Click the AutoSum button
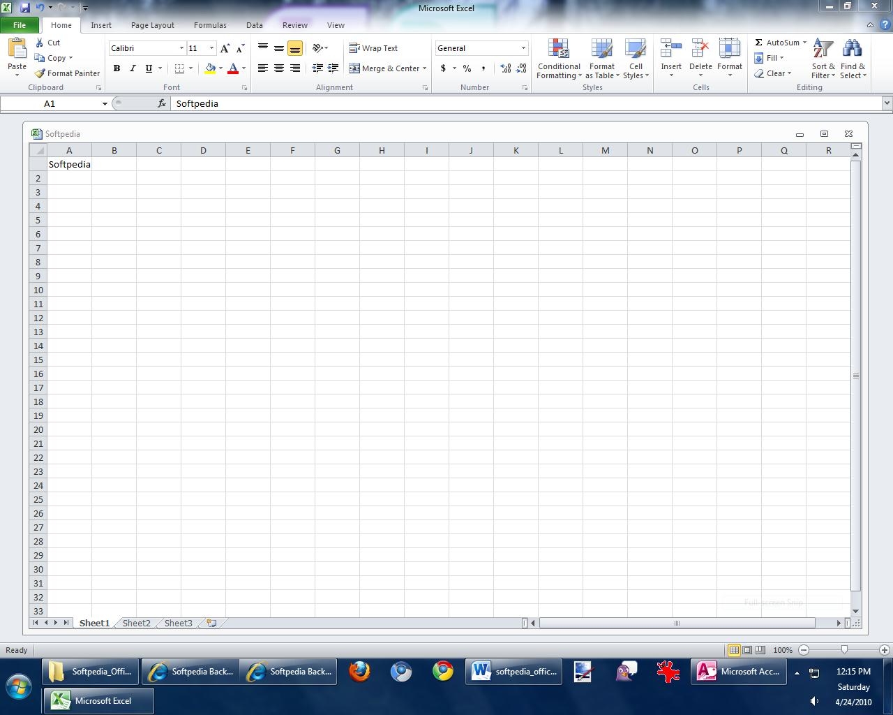 tap(776, 43)
